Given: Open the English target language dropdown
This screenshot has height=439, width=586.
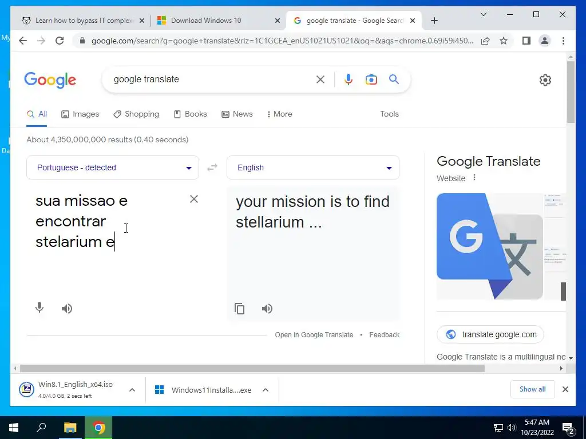Looking at the screenshot, I should 313,167.
